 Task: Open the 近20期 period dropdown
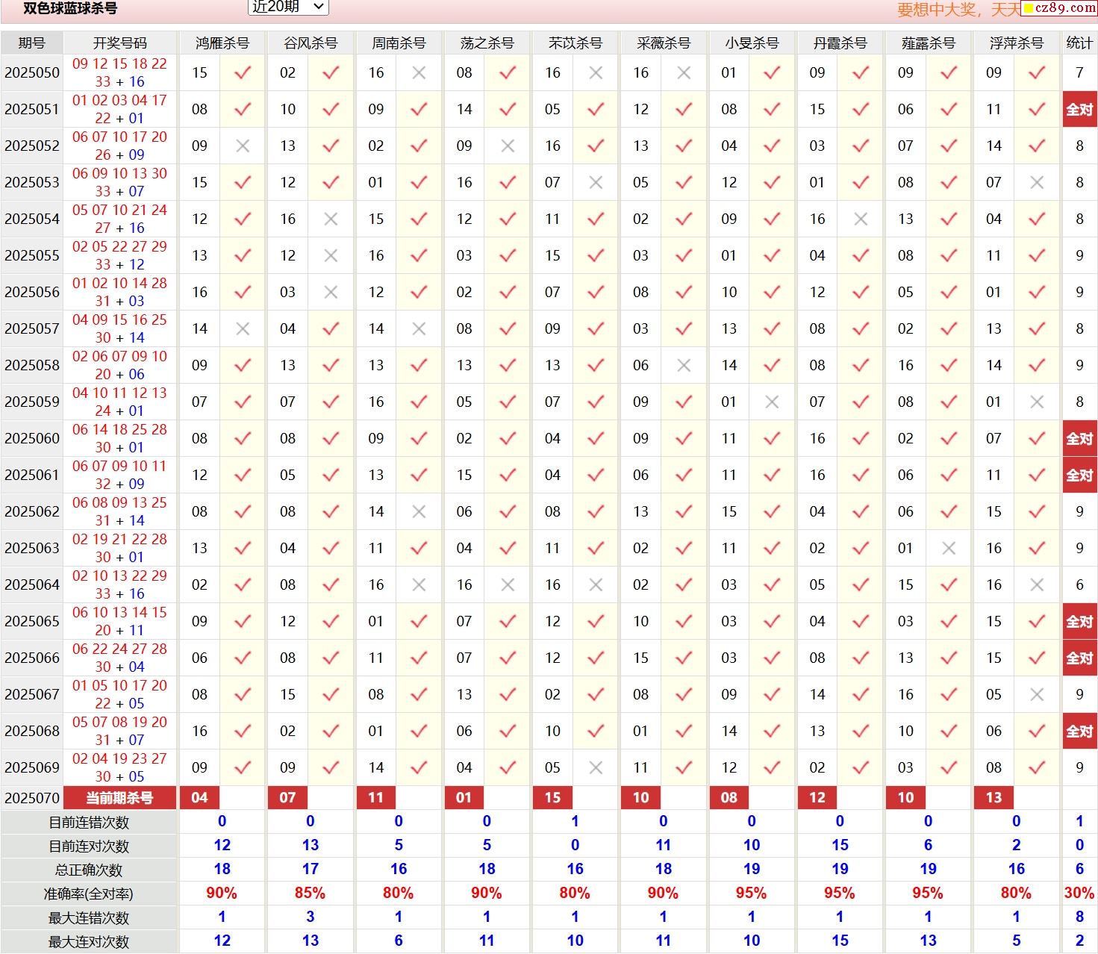pyautogui.click(x=287, y=7)
